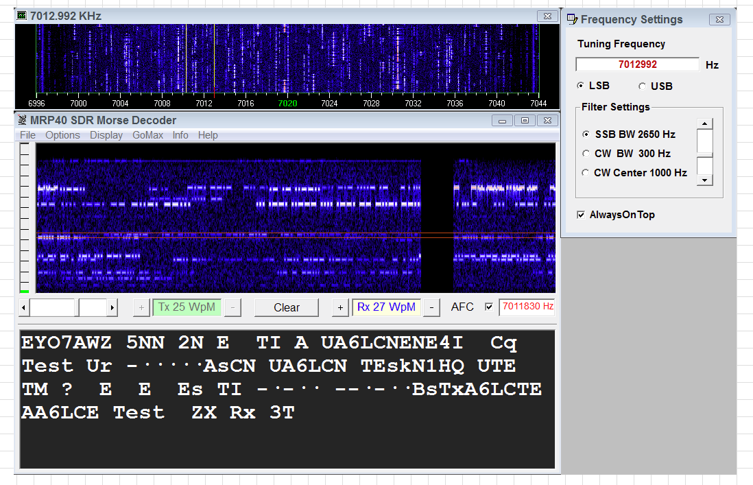Toggle the AlwaysOnTop checkbox

(581, 215)
